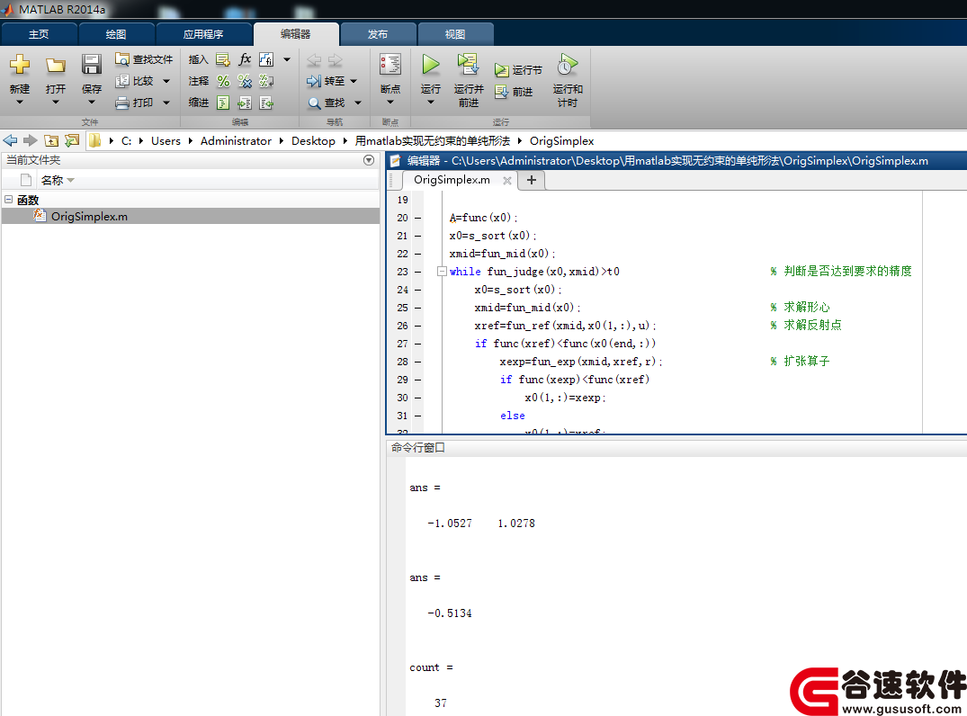
Task: Click 运行并前进 (Run and Advance) icon
Action: pos(468,64)
